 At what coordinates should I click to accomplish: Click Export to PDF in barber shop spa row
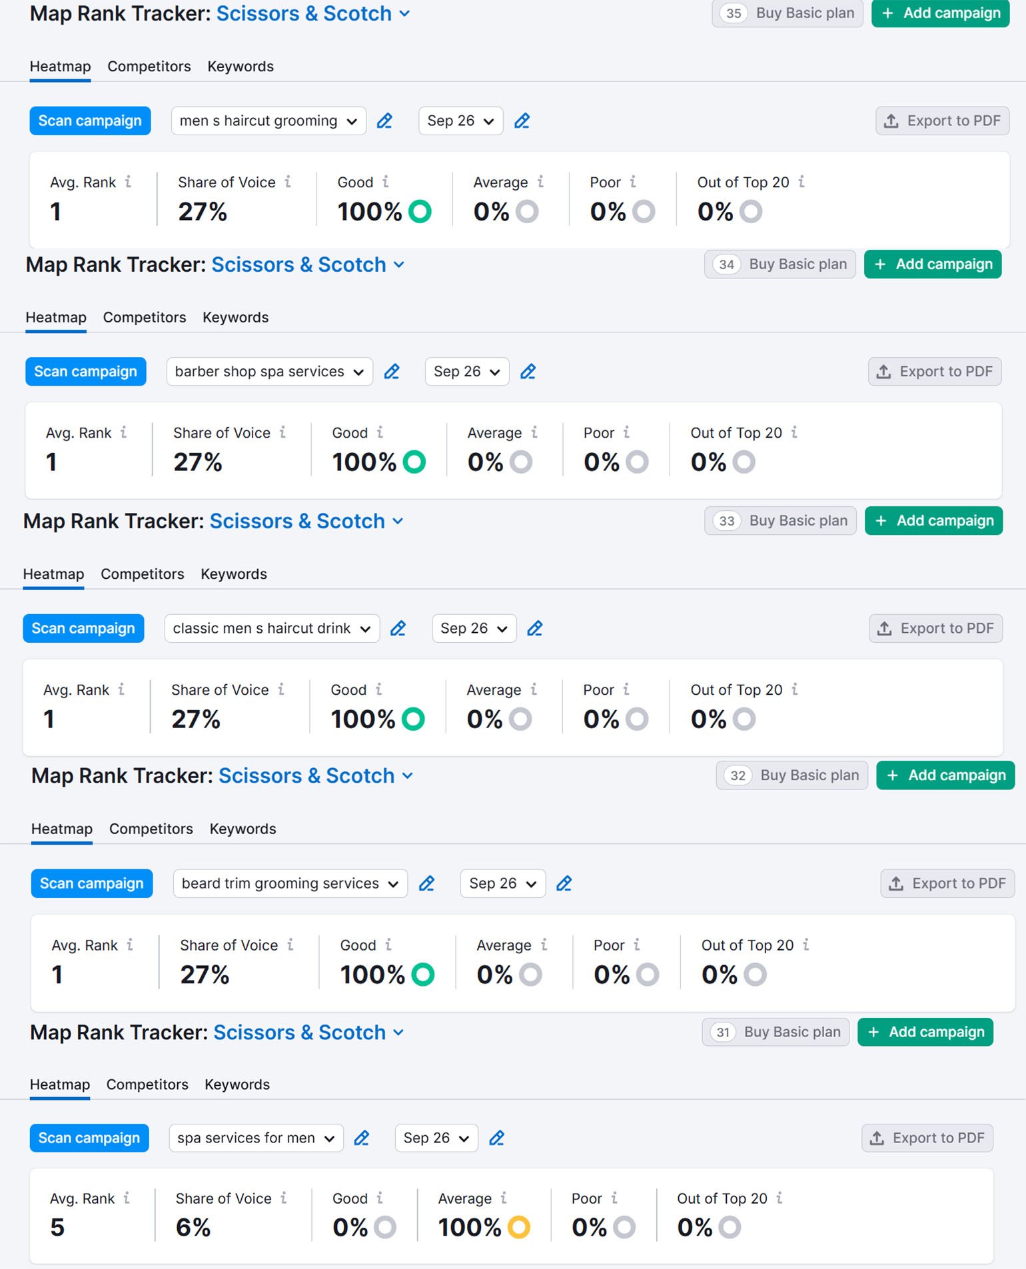[x=935, y=372]
